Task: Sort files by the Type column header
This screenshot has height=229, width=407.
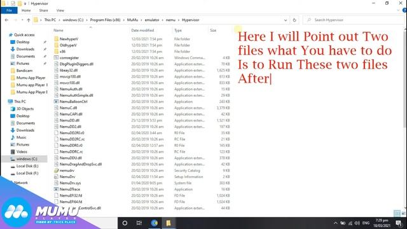Action: tap(178, 31)
